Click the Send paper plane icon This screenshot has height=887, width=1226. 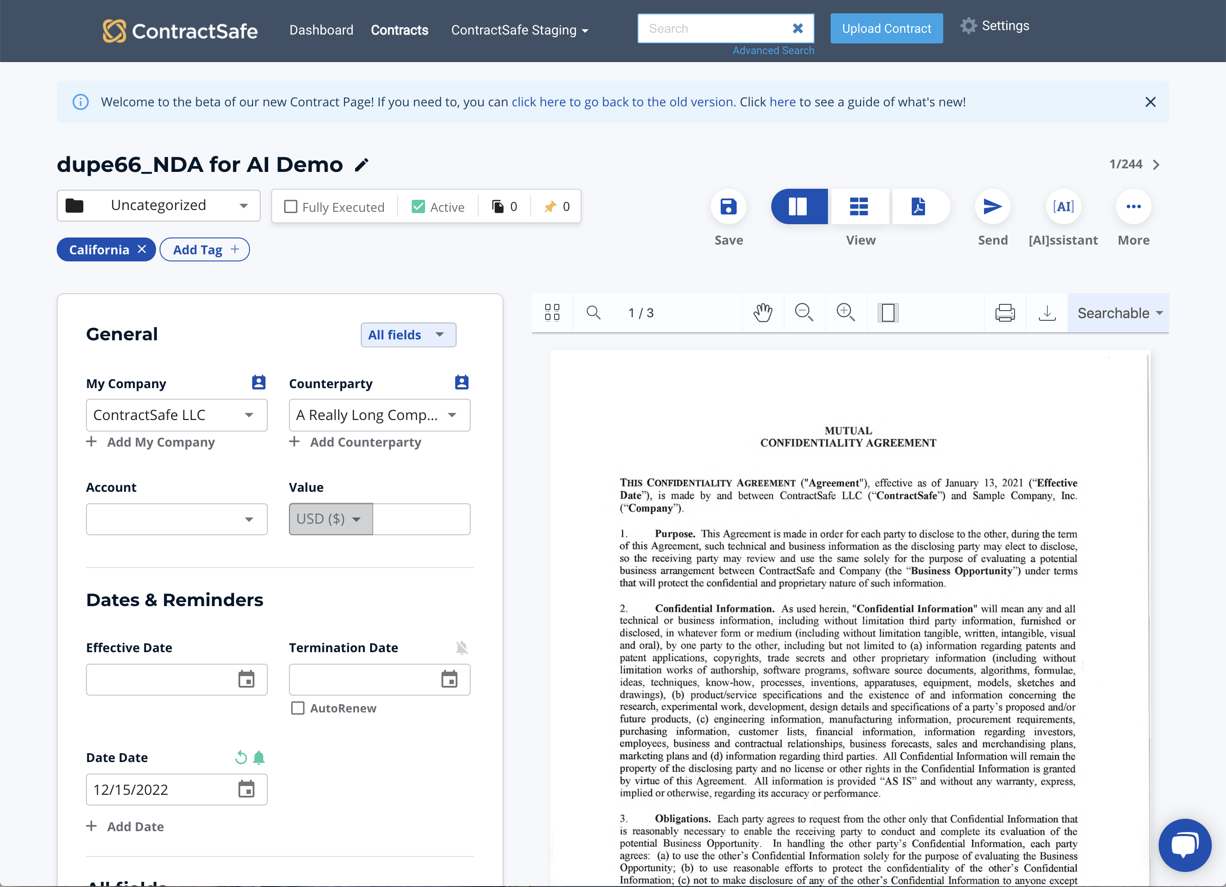992,206
